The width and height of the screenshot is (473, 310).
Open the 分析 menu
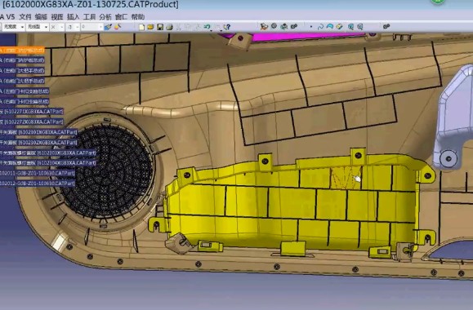pyautogui.click(x=105, y=17)
